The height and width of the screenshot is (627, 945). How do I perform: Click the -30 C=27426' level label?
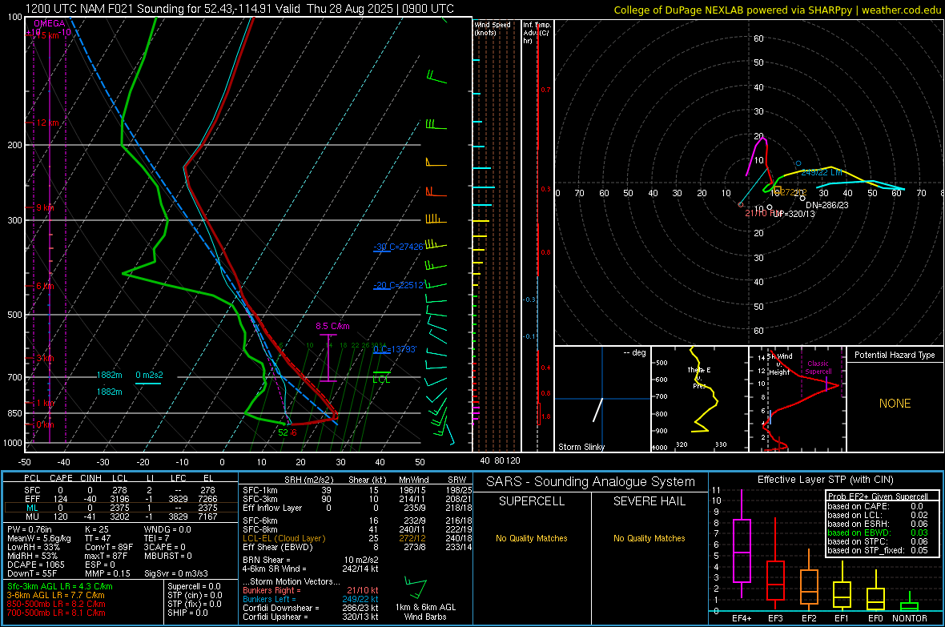click(399, 247)
